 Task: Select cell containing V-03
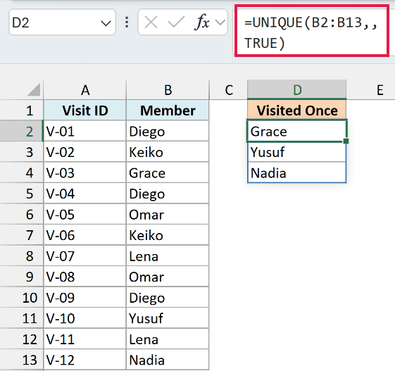point(85,172)
